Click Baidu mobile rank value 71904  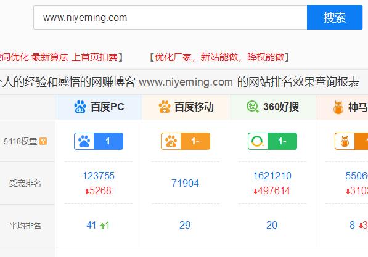pos(185,183)
